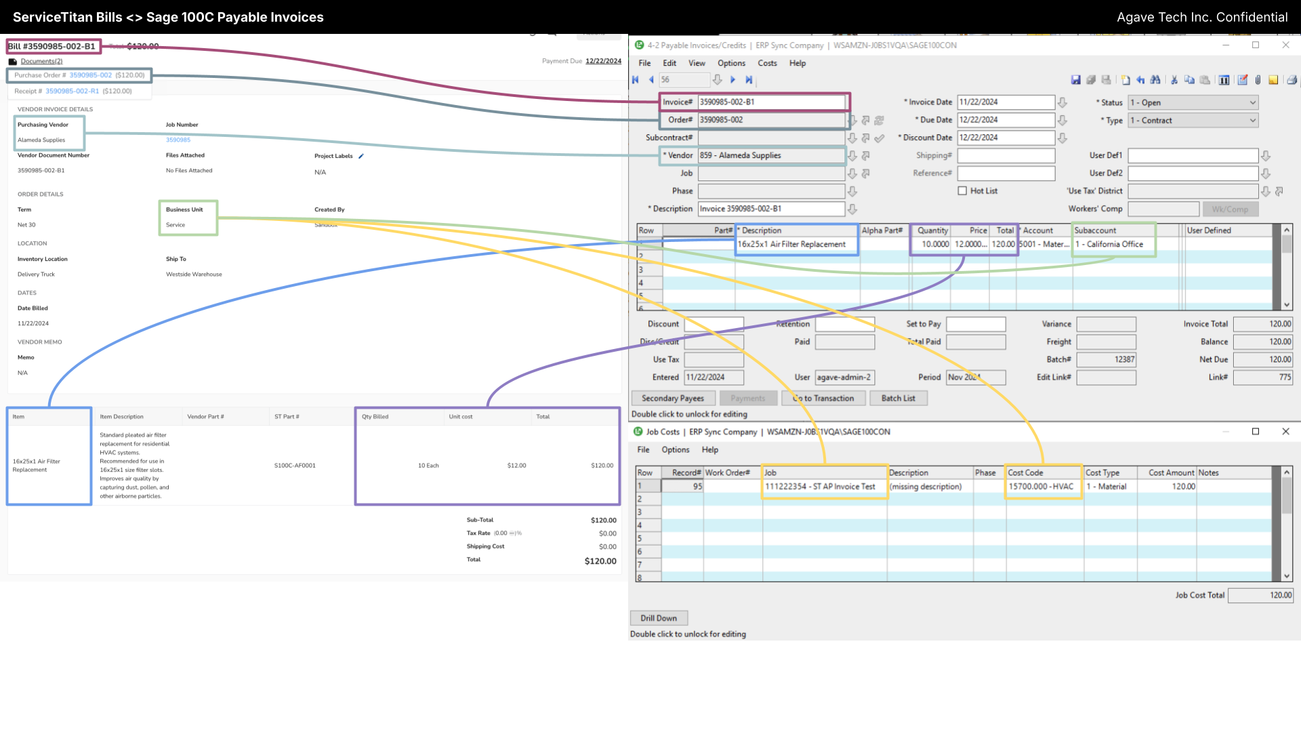Click the Paste clipboard toolbar icon
Viewport: 1301px width, 732px height.
pyautogui.click(x=1205, y=80)
